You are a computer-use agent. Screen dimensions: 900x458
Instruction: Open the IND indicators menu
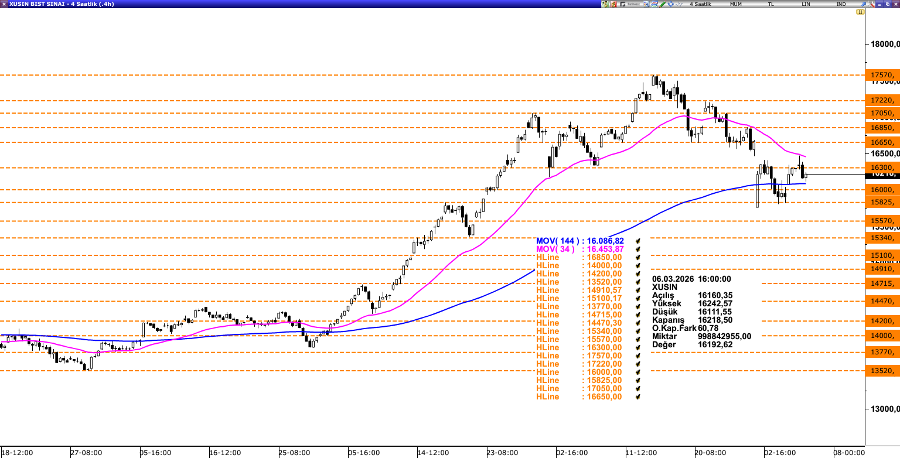pos(841,4)
